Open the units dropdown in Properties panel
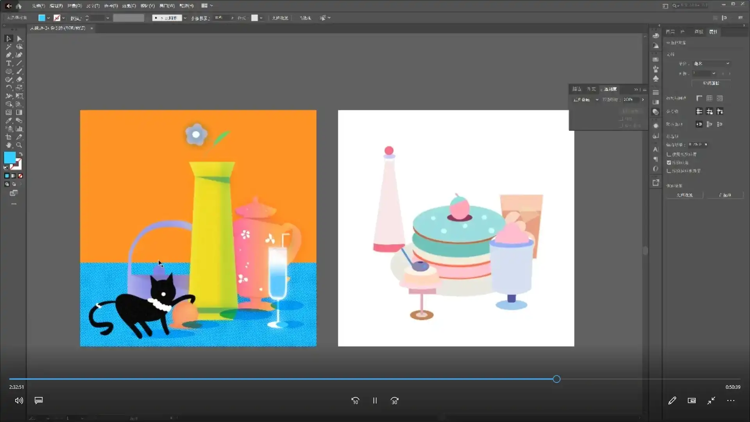The width and height of the screenshot is (750, 422). 711,64
